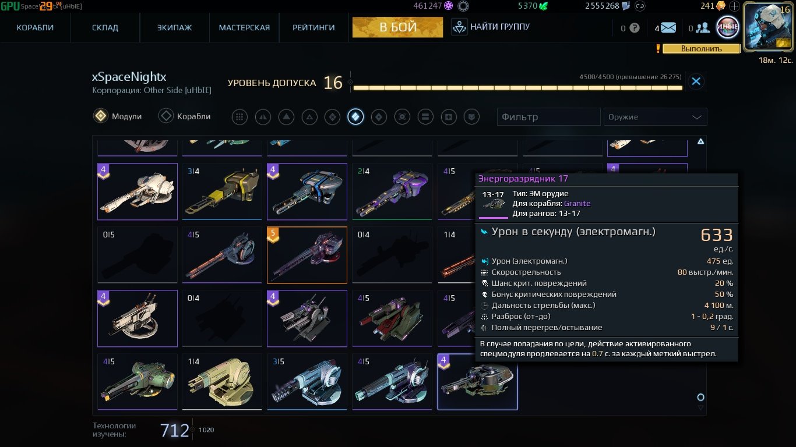Switch view to Модули
The height and width of the screenshot is (447, 796).
(118, 116)
